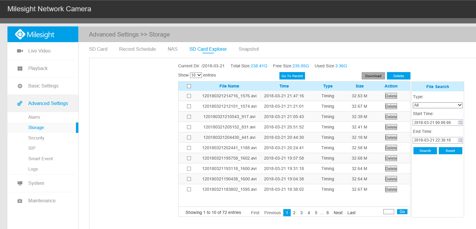Click the Advanced Settings gears icon

pyautogui.click(x=20, y=104)
